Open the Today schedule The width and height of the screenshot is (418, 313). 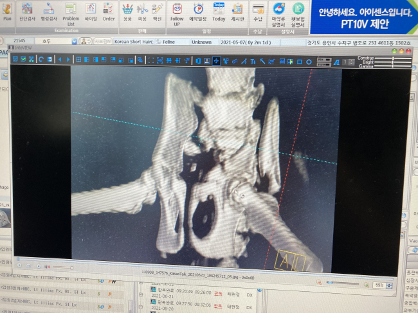tap(219, 12)
